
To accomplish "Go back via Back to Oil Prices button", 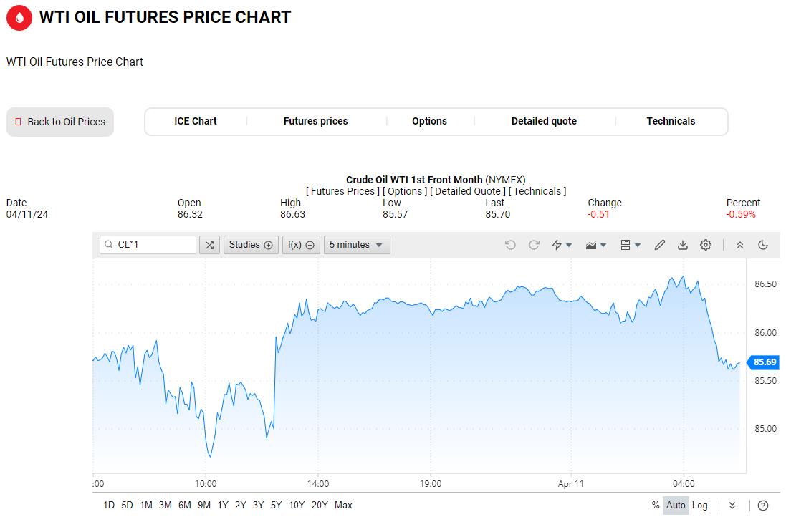I will point(60,122).
